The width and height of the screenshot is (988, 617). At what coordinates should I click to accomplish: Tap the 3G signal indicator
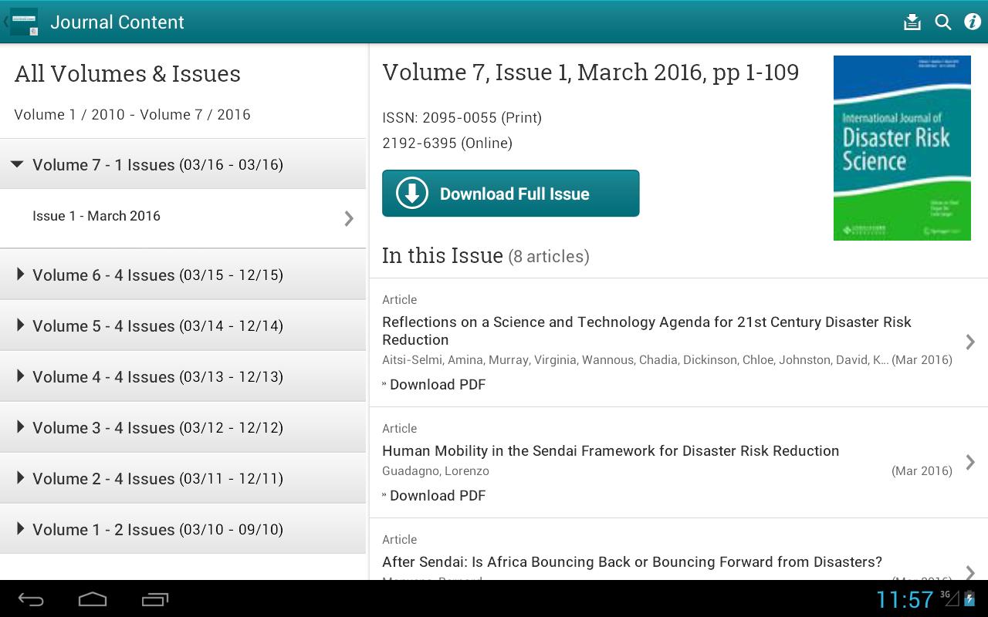click(x=949, y=598)
